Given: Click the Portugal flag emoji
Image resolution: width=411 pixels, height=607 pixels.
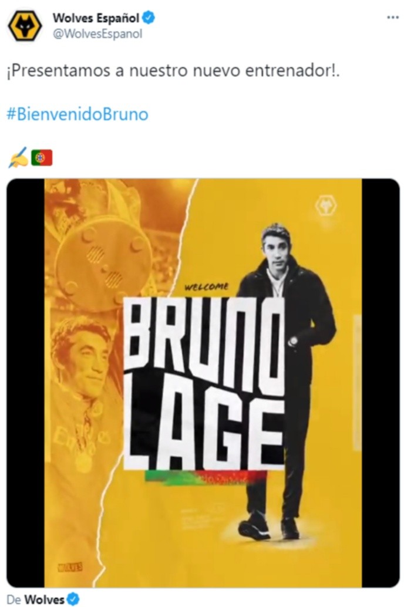Looking at the screenshot, I should pos(42,157).
